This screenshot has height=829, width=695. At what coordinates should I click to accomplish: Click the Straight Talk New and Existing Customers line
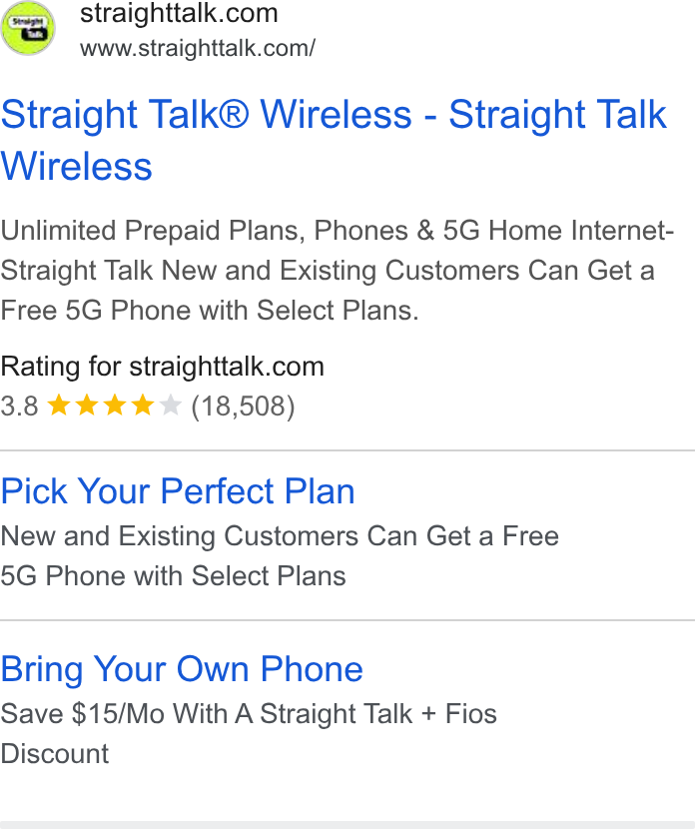point(328,270)
